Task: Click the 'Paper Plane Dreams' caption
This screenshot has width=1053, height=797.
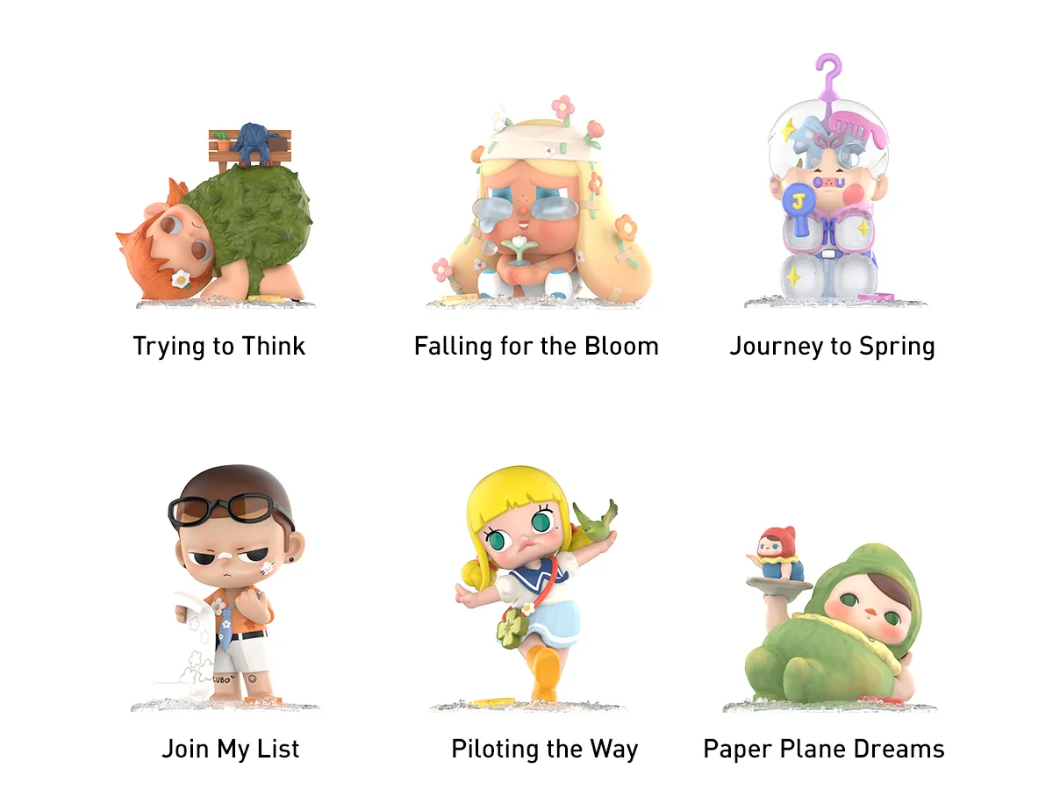Action: pos(824,750)
